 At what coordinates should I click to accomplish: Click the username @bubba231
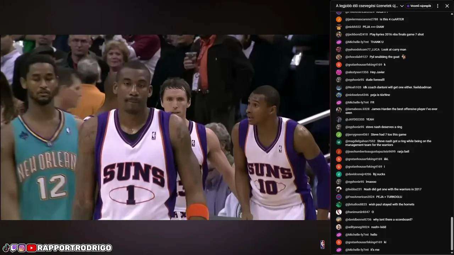tap(354, 189)
